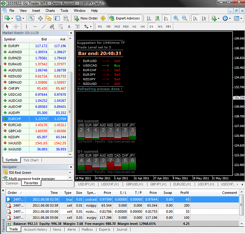Close the Market Watch panel
245x234 pixels.
71,33
